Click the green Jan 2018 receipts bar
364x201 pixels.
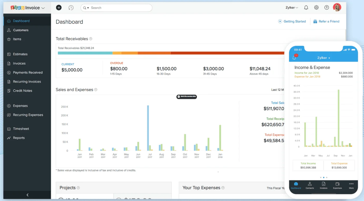pos(220,138)
